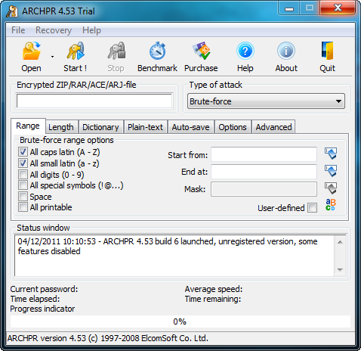Click the Time remaining label
This screenshot has height=351, width=361.
coord(213,299)
